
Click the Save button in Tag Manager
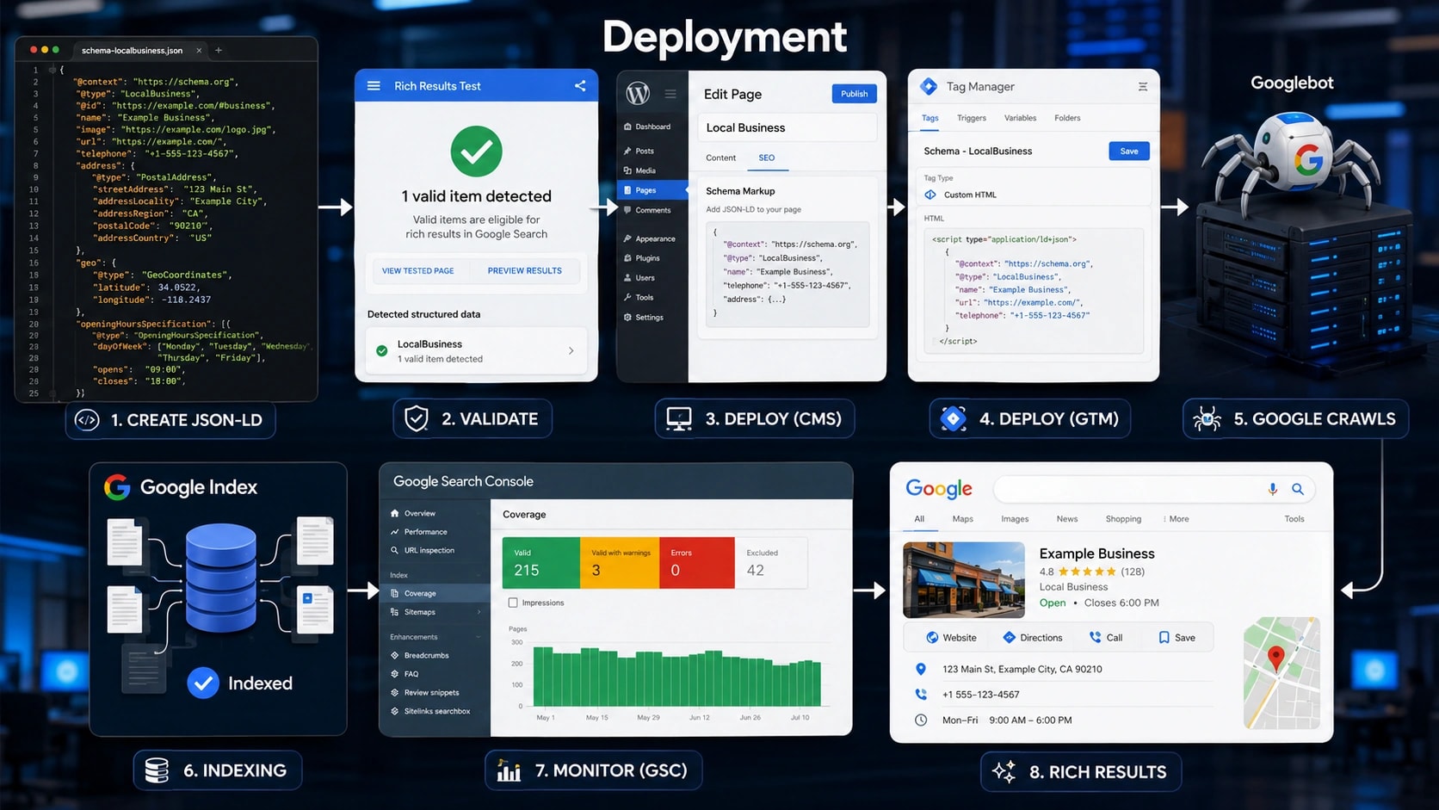1129,151
